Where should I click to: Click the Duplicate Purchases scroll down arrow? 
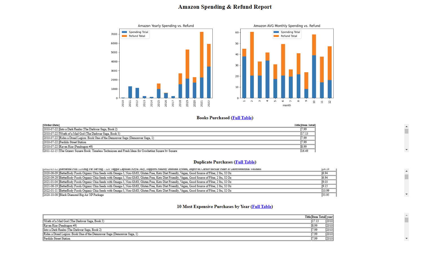coord(406,194)
